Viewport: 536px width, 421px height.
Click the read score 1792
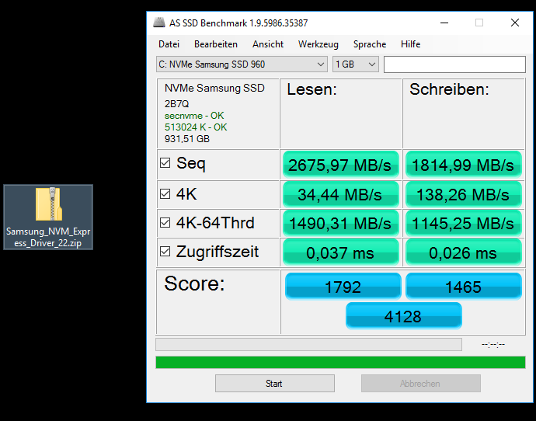[343, 287]
